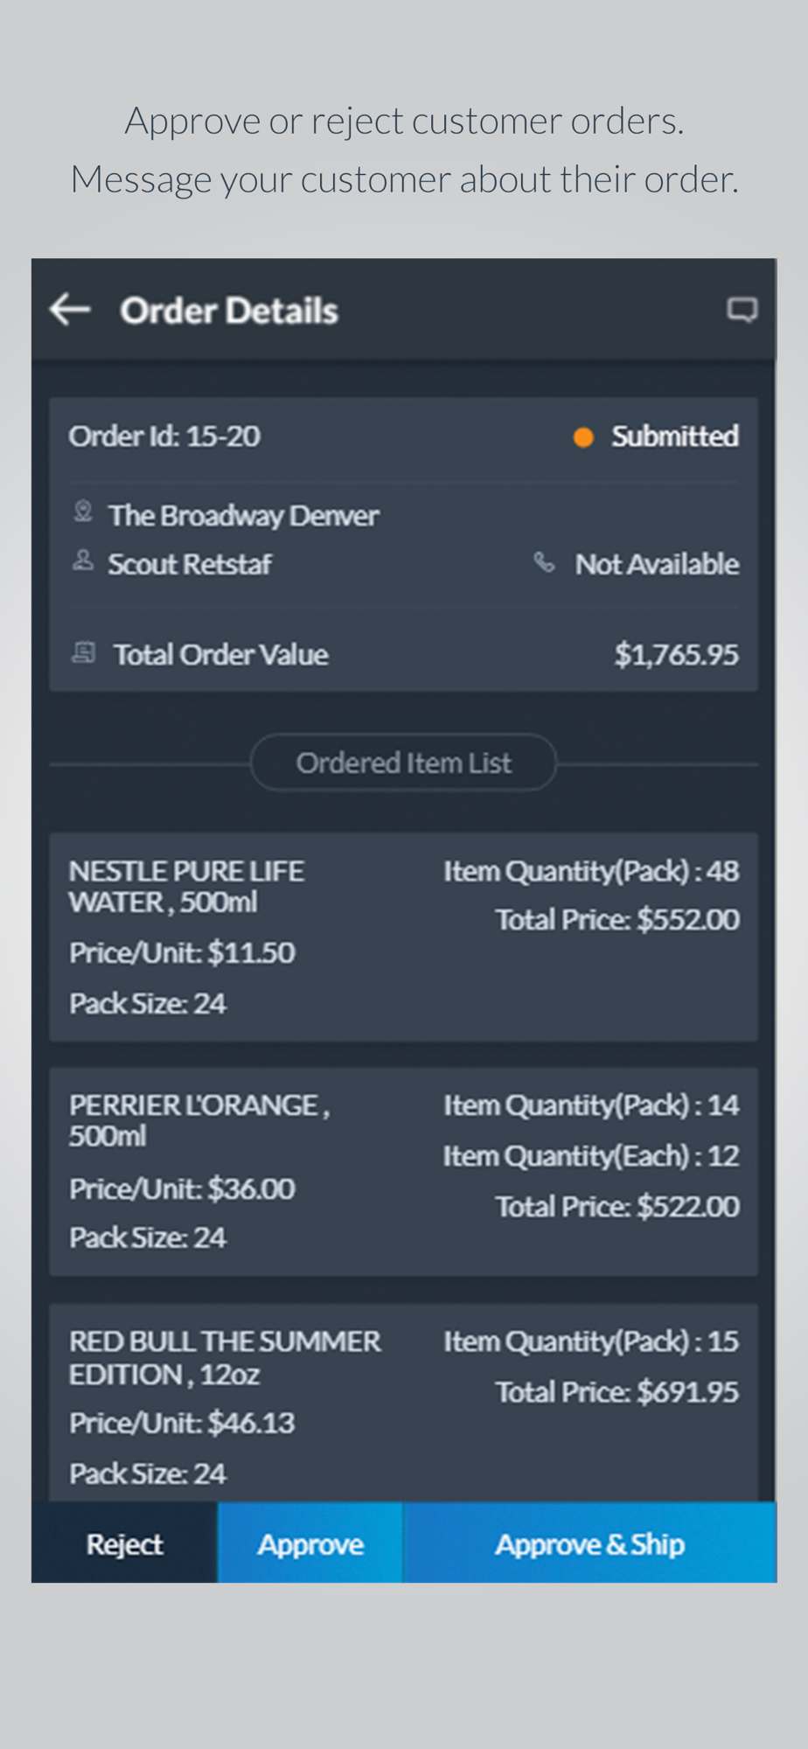
Task: Open the Perrier L'Orange item card
Action: click(403, 1172)
